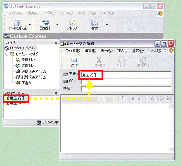Open the font color picker
181x166 pixels.
coord(153,99)
